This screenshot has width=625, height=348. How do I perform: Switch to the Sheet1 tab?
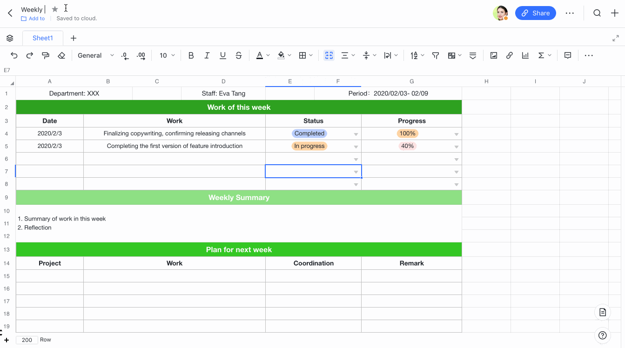pos(42,38)
